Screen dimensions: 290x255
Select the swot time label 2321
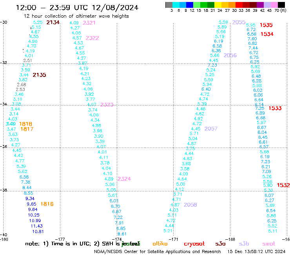pyautogui.click(x=89, y=23)
